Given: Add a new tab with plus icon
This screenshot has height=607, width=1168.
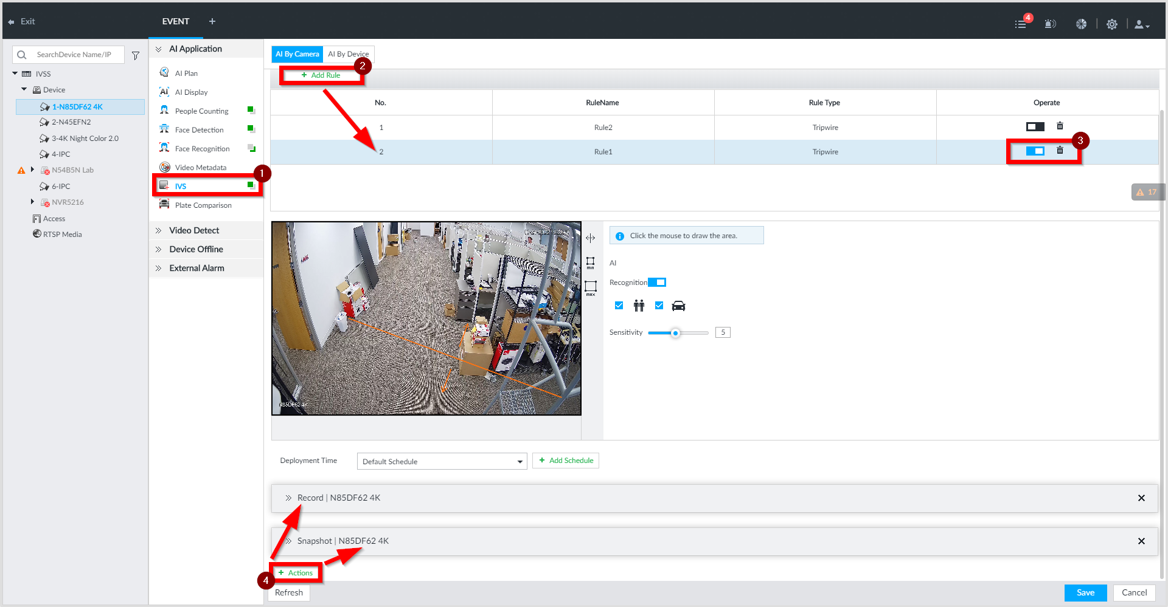Looking at the screenshot, I should click(x=212, y=21).
